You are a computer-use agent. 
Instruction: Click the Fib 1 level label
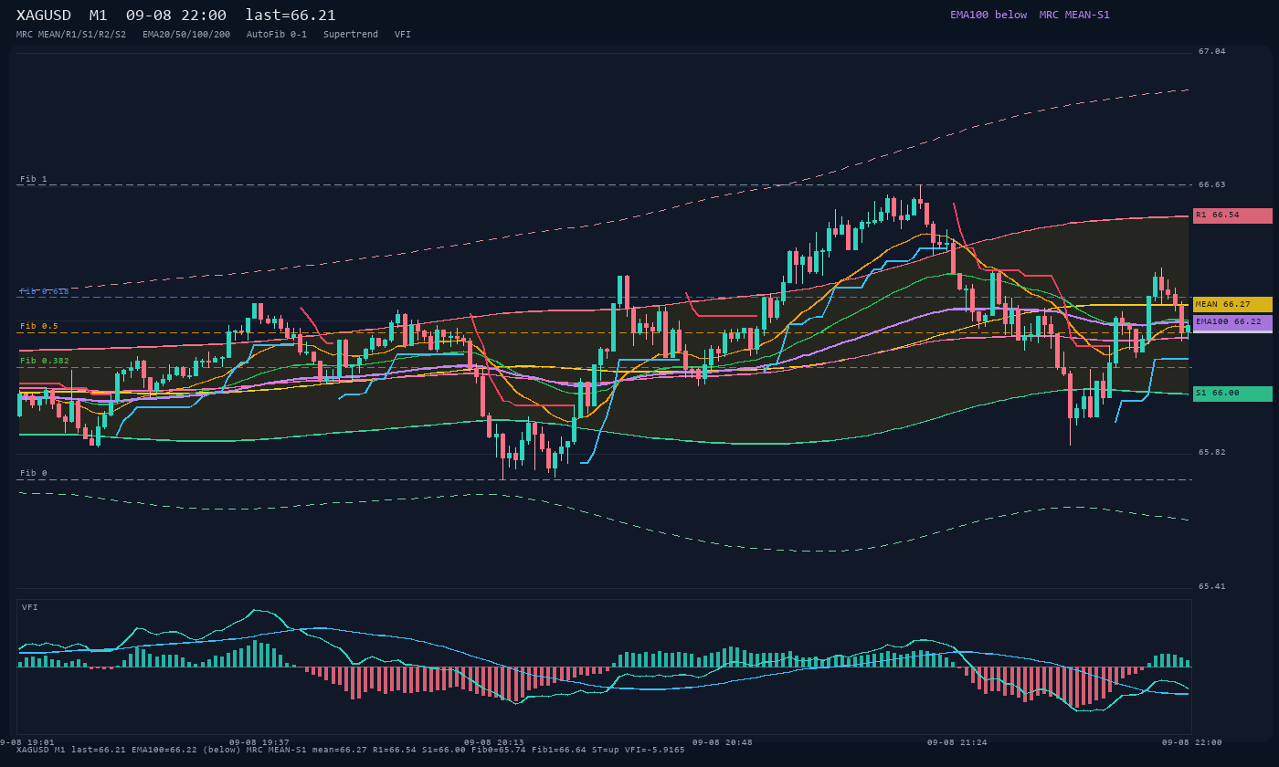tap(34, 179)
